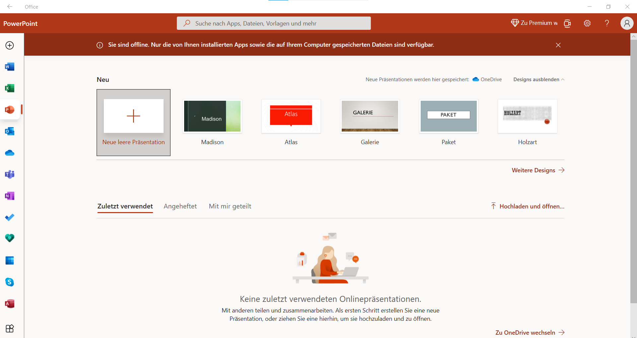Open the Create new plus icon in sidebar
Image resolution: width=637 pixels, height=338 pixels.
coord(10,45)
